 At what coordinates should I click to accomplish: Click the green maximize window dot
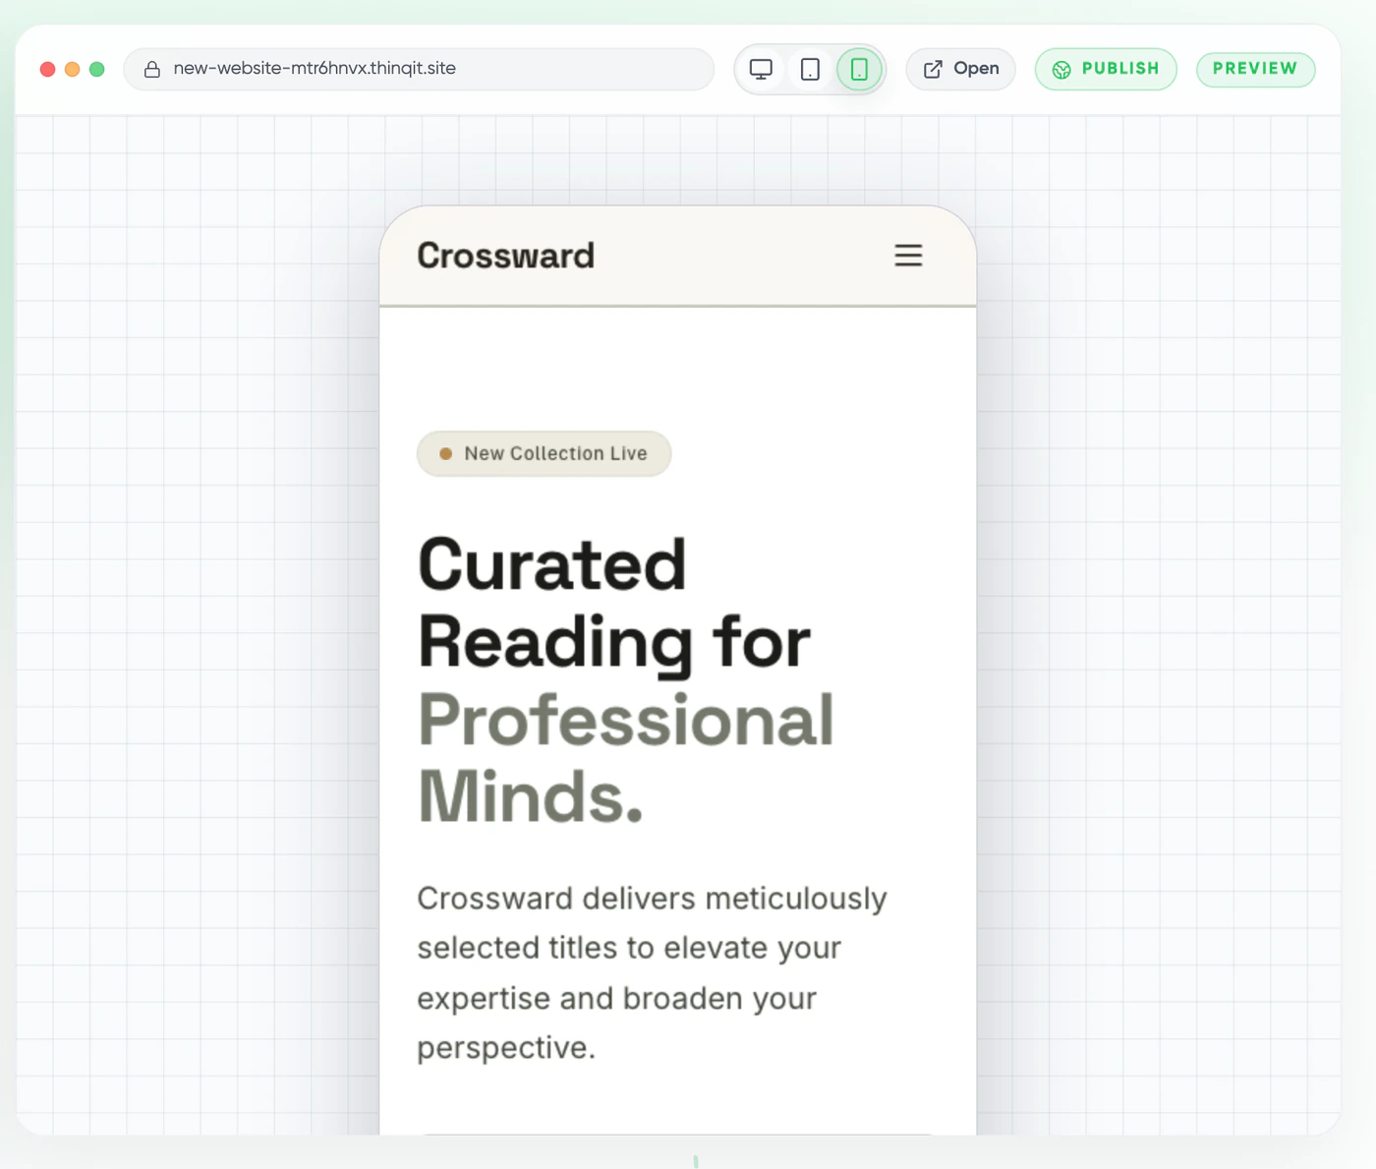pos(97,69)
